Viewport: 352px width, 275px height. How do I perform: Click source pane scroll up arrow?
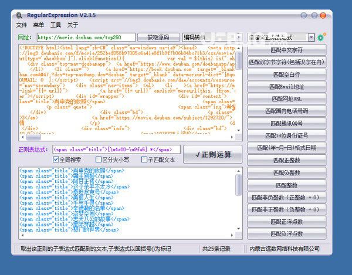(x=238, y=48)
